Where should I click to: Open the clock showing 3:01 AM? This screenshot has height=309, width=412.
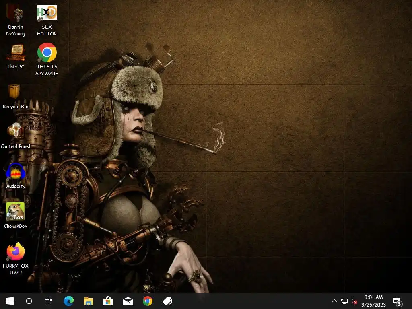coord(373,301)
